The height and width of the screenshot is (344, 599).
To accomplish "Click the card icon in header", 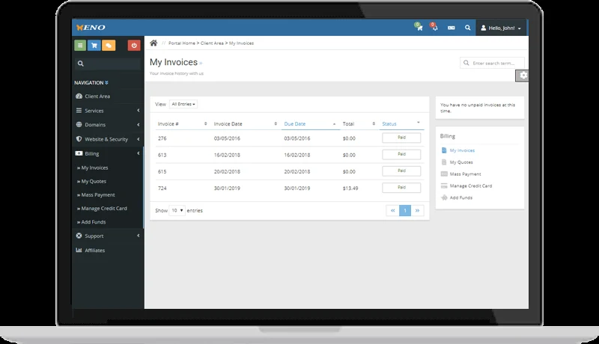I will (x=451, y=28).
